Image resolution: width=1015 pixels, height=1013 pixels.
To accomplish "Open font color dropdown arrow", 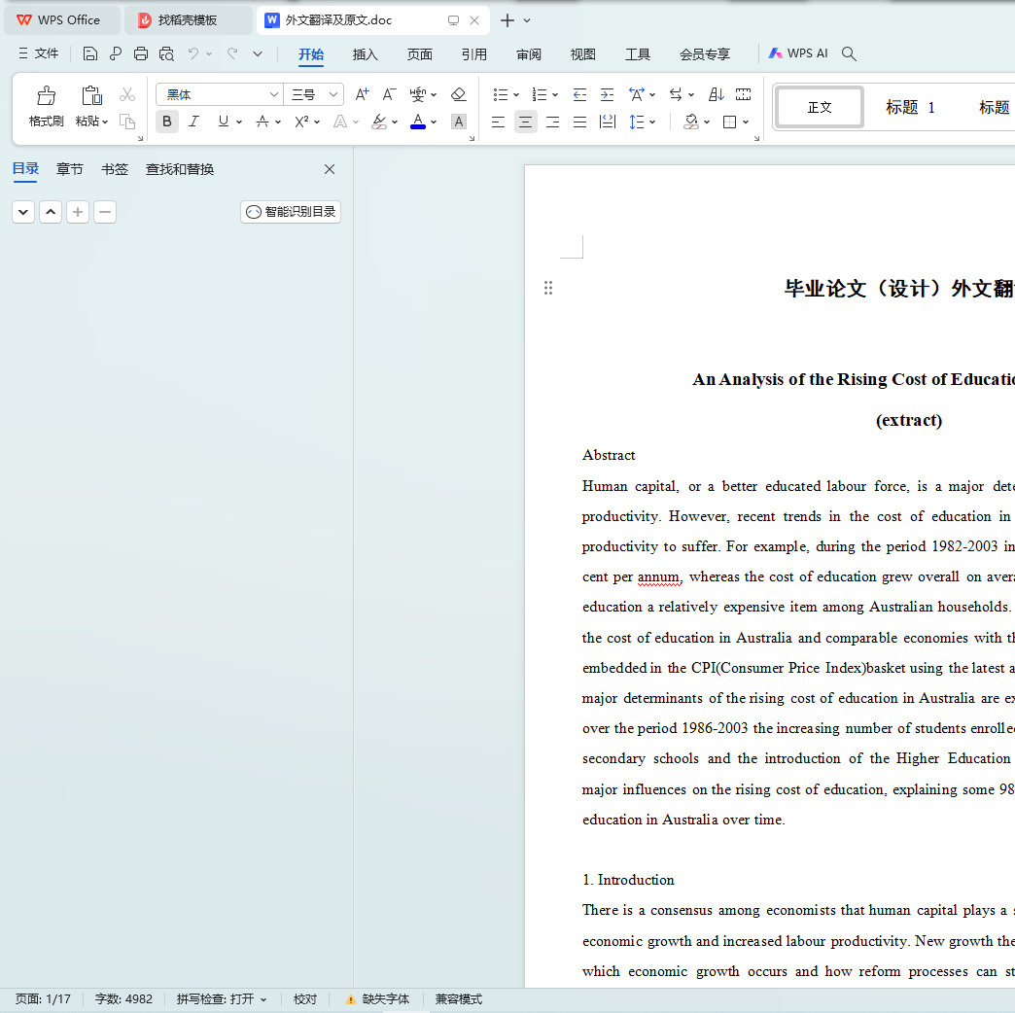I will pyautogui.click(x=434, y=122).
